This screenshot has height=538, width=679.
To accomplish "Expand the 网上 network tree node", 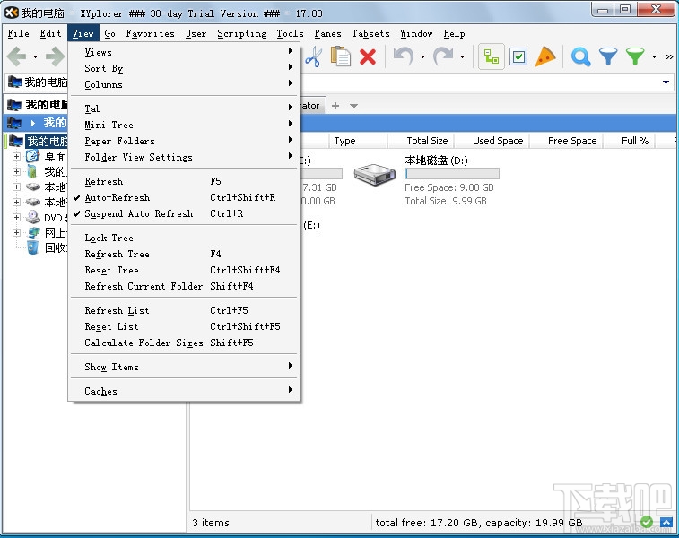I will [16, 232].
